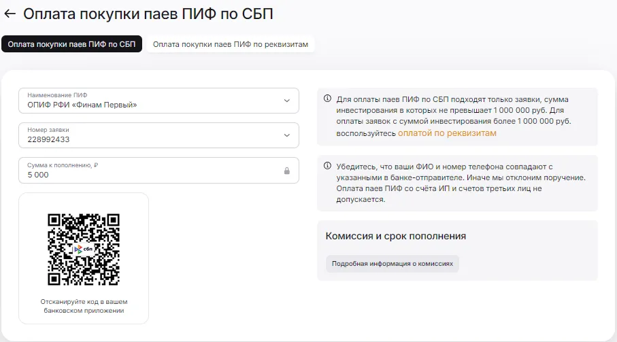
Task: Go back using the left arrow icon
Action: click(10, 14)
